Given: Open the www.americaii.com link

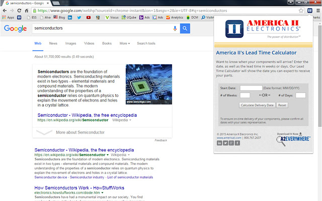Looking at the screenshot, I should 229,137.
